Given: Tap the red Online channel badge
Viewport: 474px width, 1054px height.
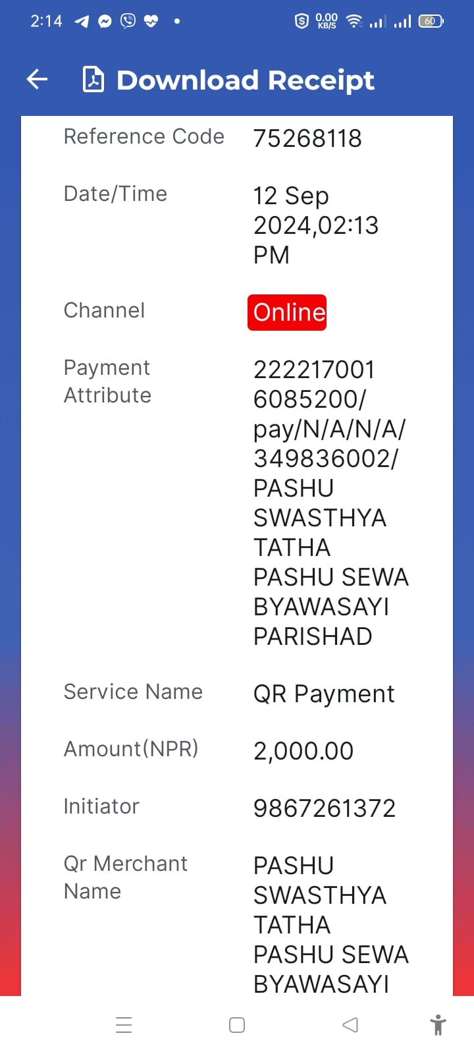Looking at the screenshot, I should [287, 312].
